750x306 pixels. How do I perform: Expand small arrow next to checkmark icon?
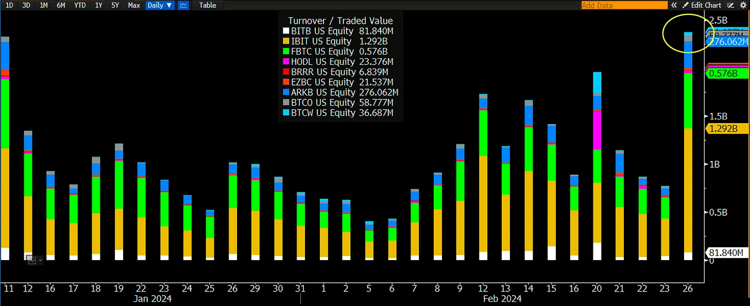coord(40,261)
